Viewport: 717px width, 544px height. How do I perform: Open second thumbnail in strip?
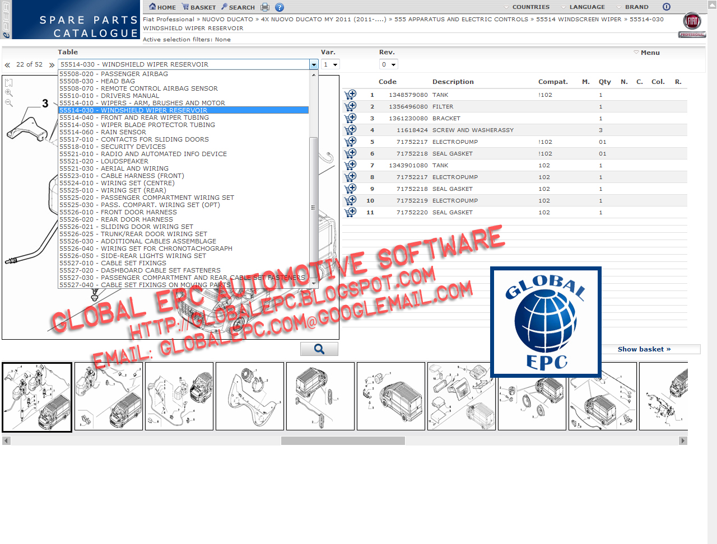[109, 396]
